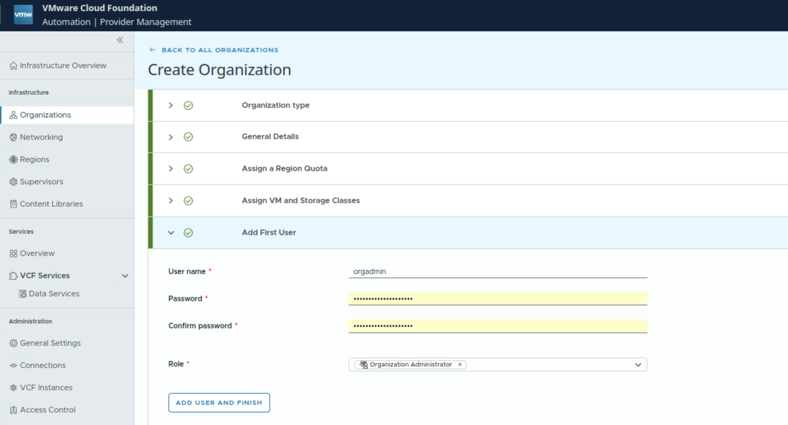Go back to all organizations link

[x=220, y=50]
